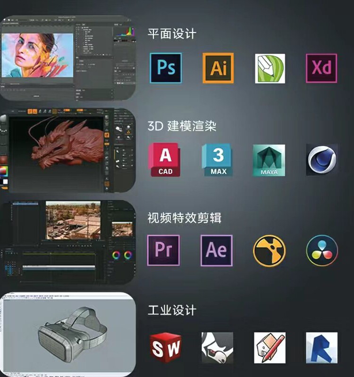Select the CorelDRAW green pencil icon

point(270,68)
